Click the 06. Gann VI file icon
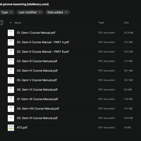 click(11, 90)
